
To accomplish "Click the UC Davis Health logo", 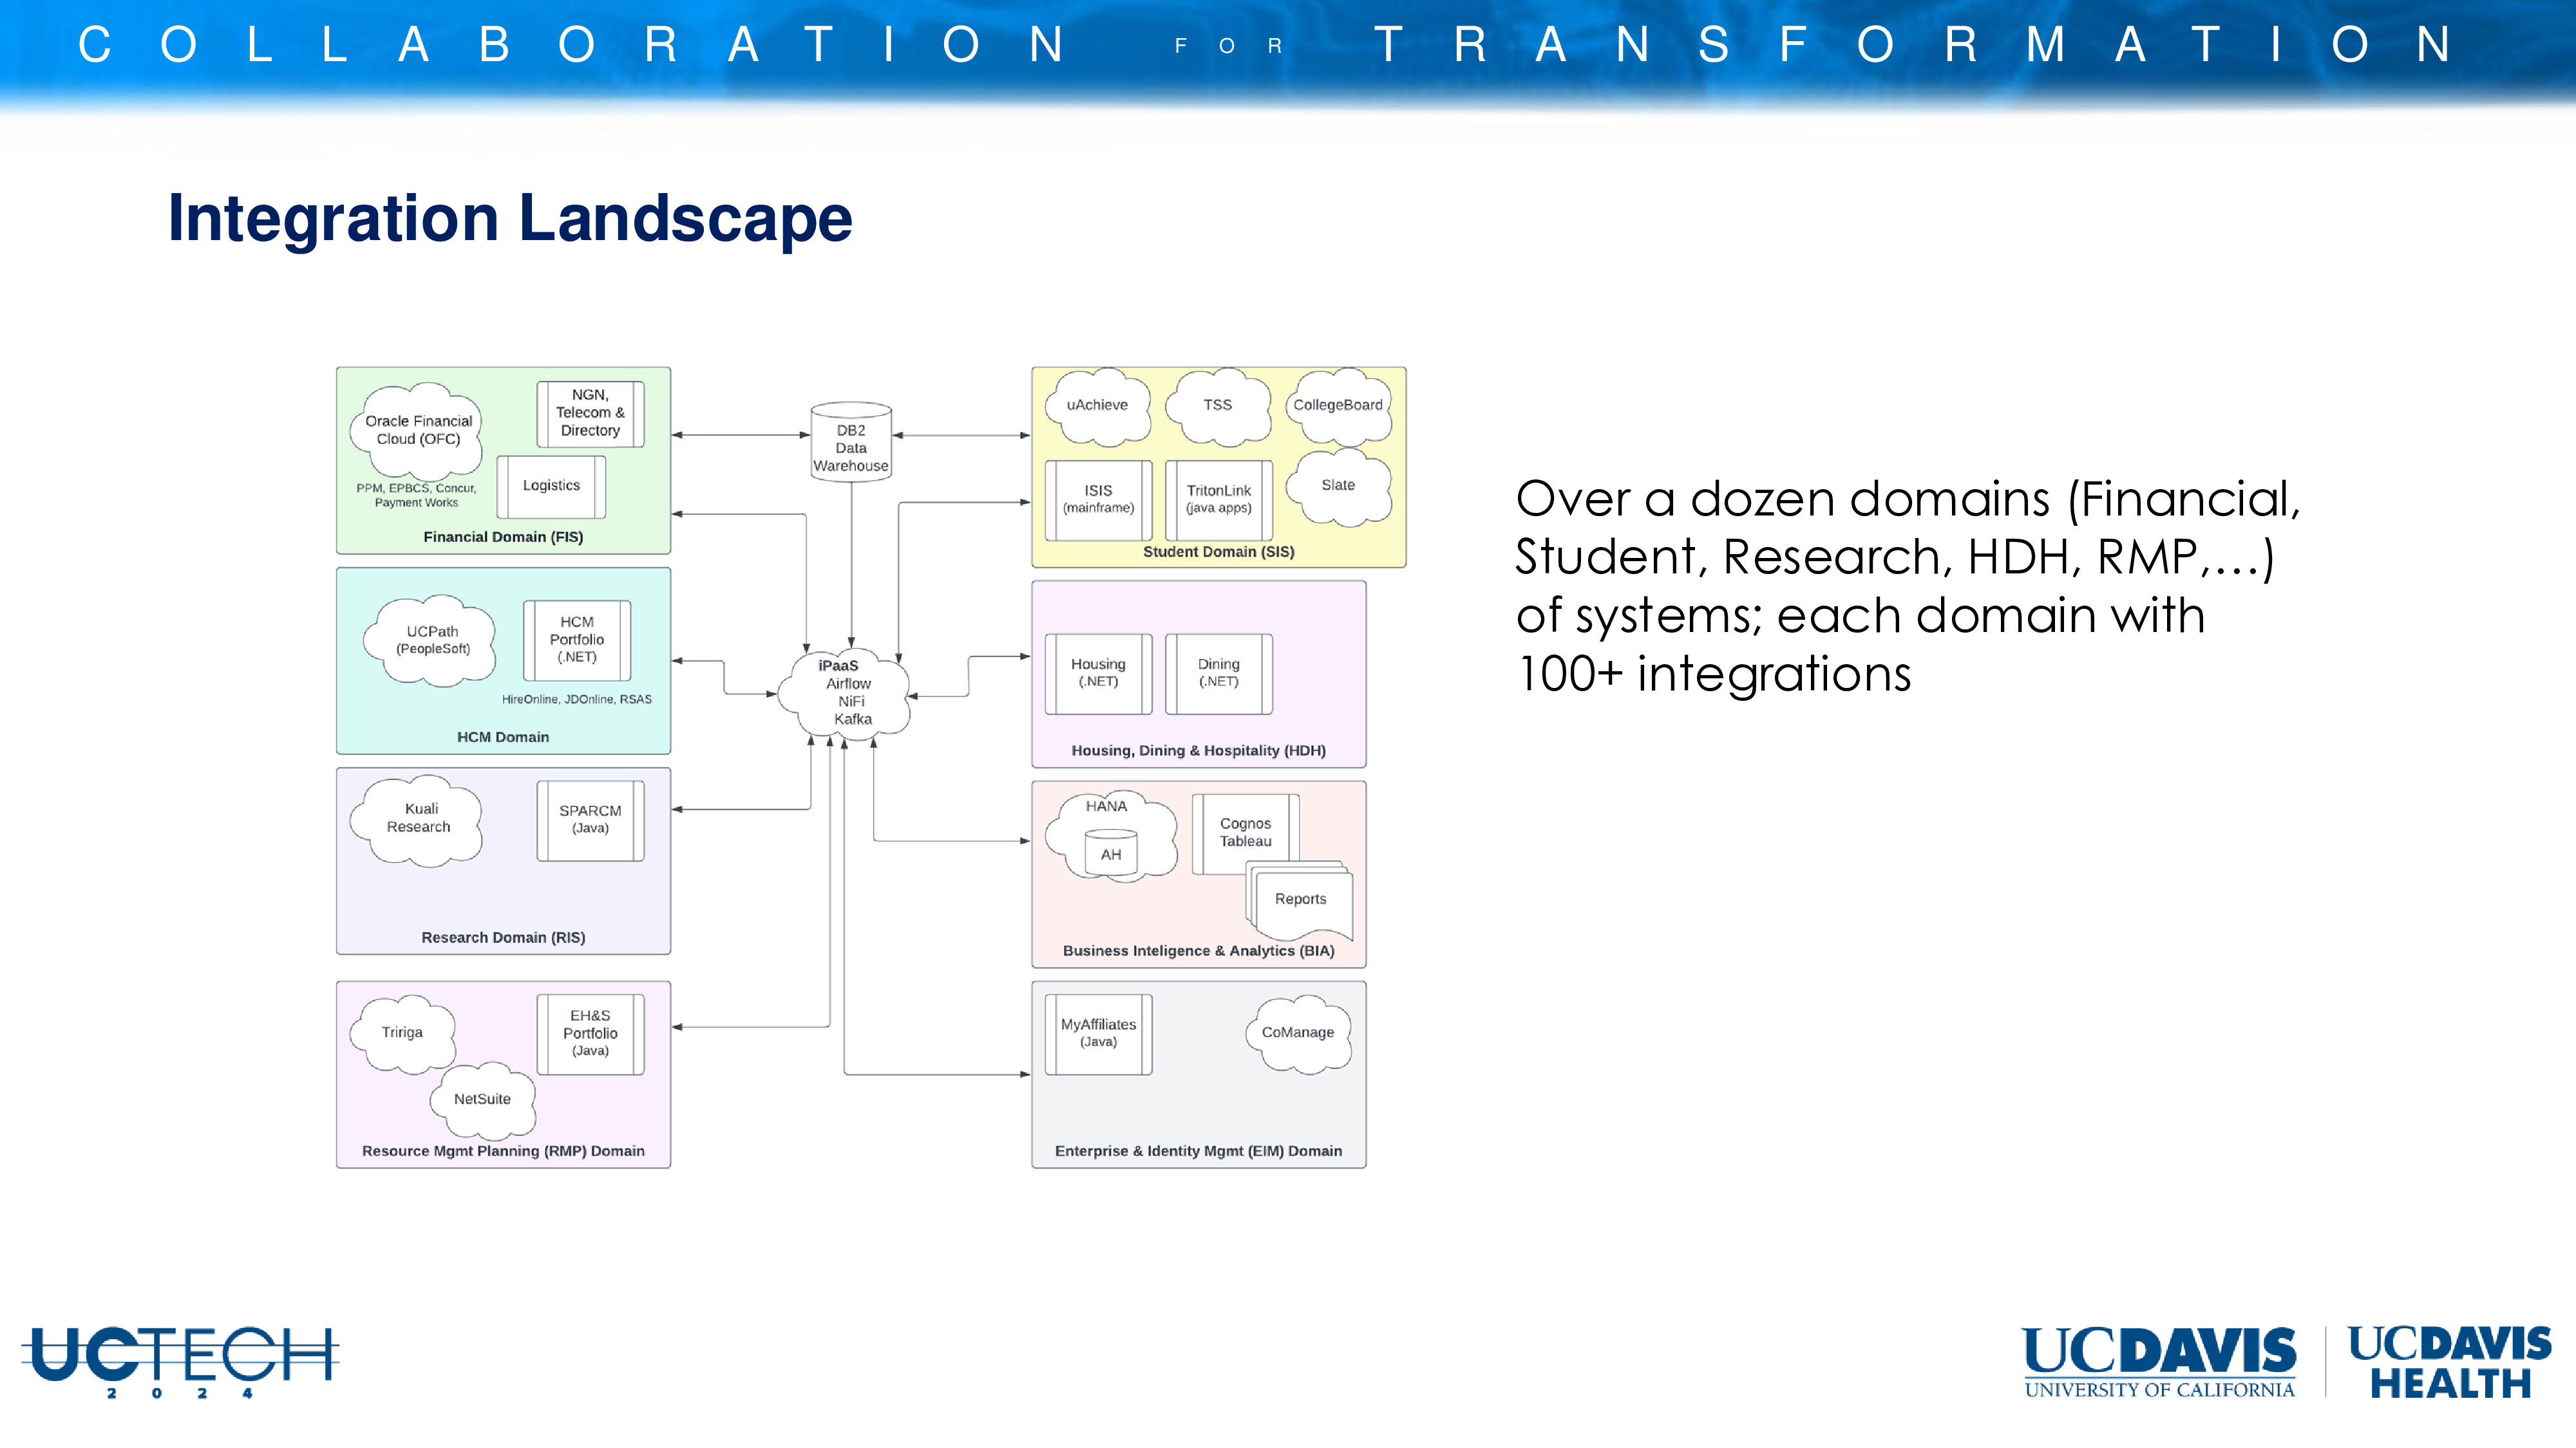I will click(x=2449, y=1362).
